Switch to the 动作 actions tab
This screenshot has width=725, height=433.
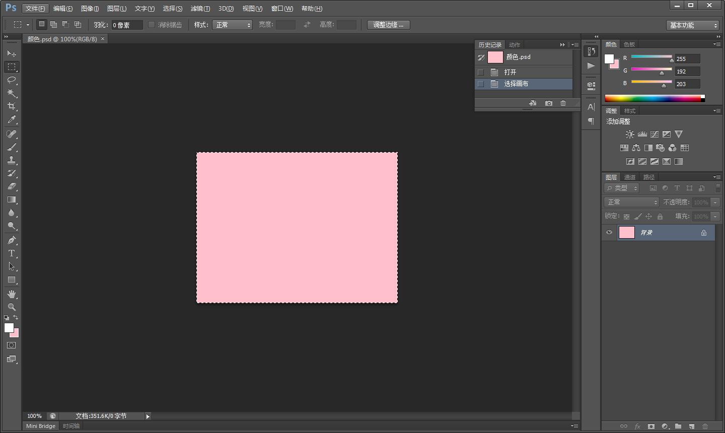click(515, 45)
